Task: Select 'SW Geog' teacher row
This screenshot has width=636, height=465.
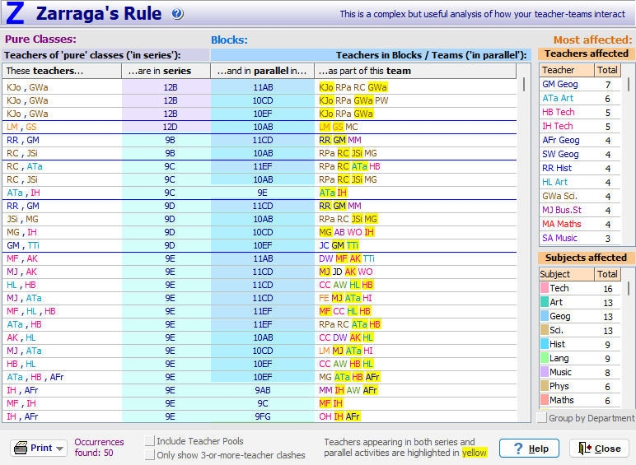Action: click(580, 154)
